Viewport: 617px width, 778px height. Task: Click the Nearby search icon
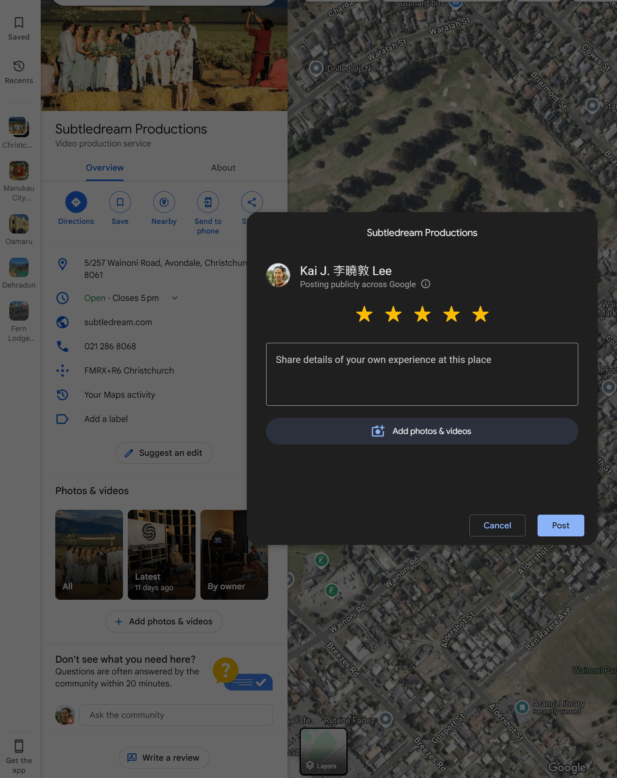164,202
